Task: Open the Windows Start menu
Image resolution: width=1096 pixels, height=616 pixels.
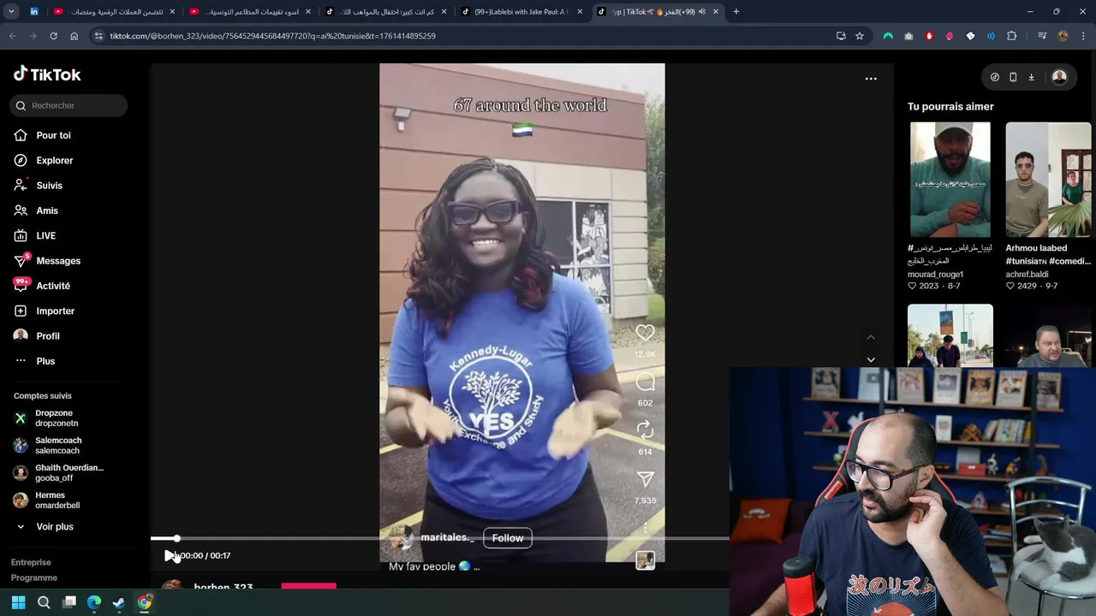Action: [18, 602]
